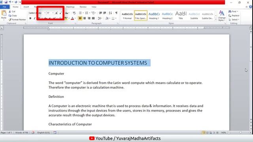This screenshot has width=253, height=142.
Task: Click the Save icon in quick access toolbar
Action: click(x=6, y=2)
